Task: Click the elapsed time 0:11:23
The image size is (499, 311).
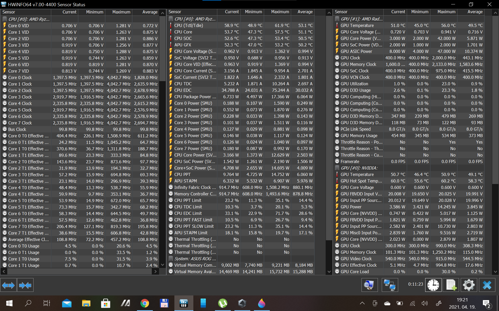Action: (415, 284)
